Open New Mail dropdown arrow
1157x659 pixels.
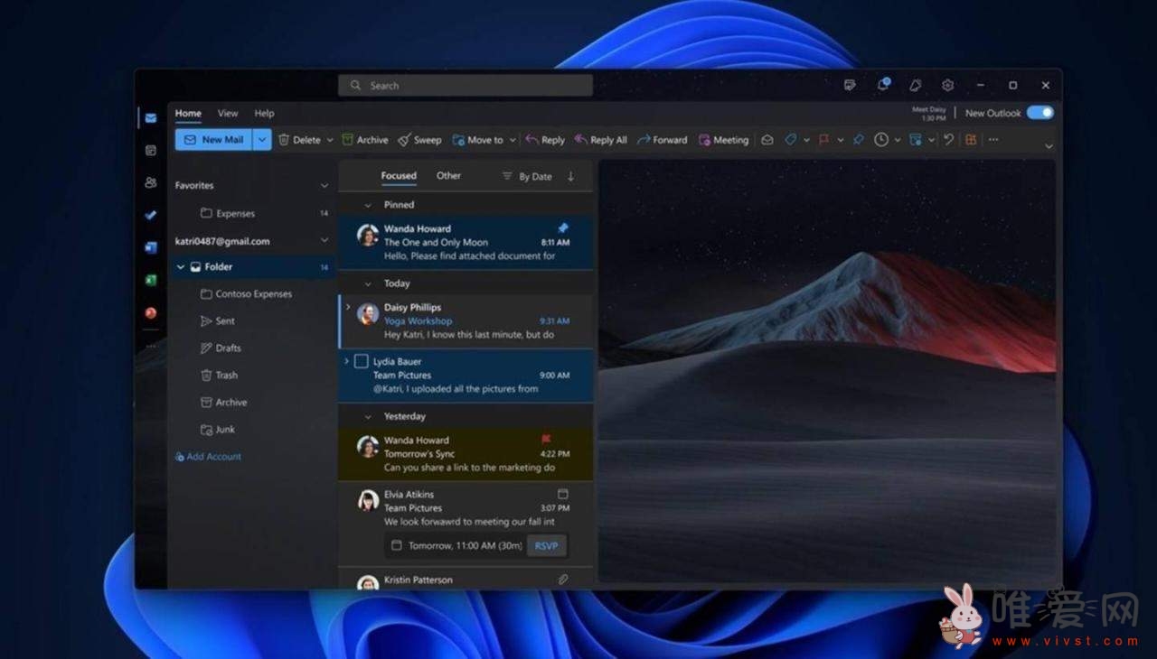(x=262, y=140)
